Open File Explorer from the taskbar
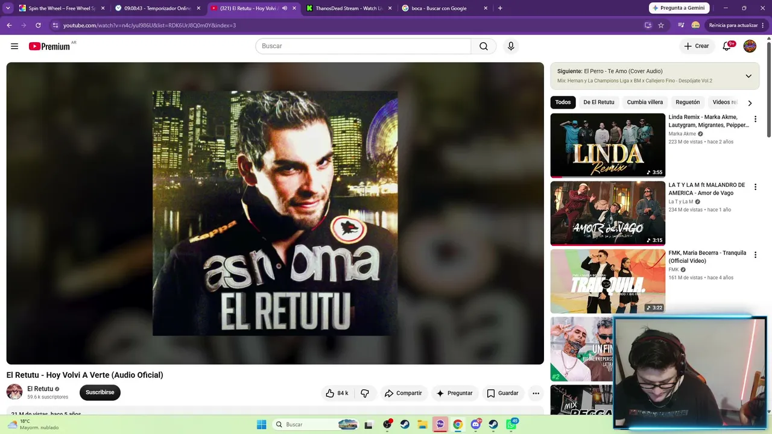This screenshot has height=434, width=772. click(422, 424)
